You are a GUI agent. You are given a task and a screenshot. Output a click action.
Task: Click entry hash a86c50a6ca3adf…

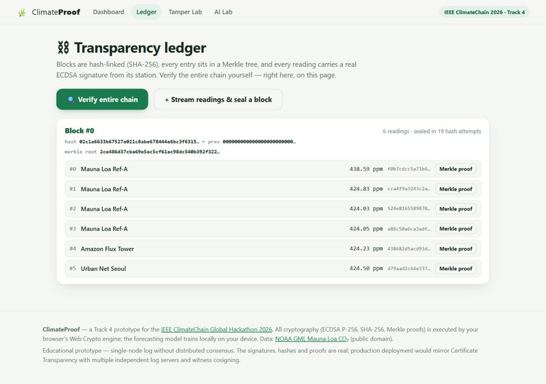click(408, 229)
